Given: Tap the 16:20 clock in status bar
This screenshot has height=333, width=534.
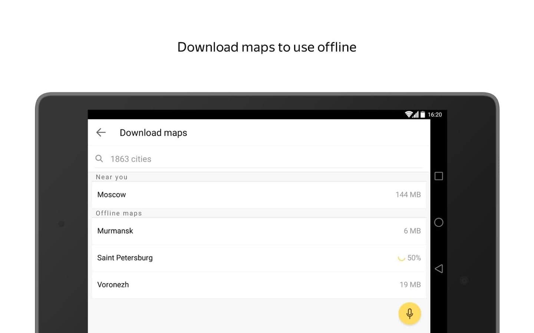Looking at the screenshot, I should (435, 115).
